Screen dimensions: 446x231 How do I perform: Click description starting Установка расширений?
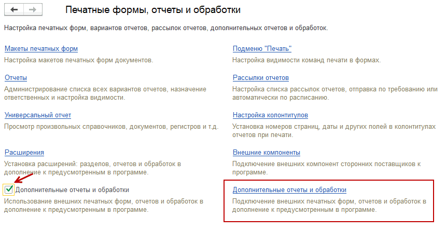coord(92,168)
